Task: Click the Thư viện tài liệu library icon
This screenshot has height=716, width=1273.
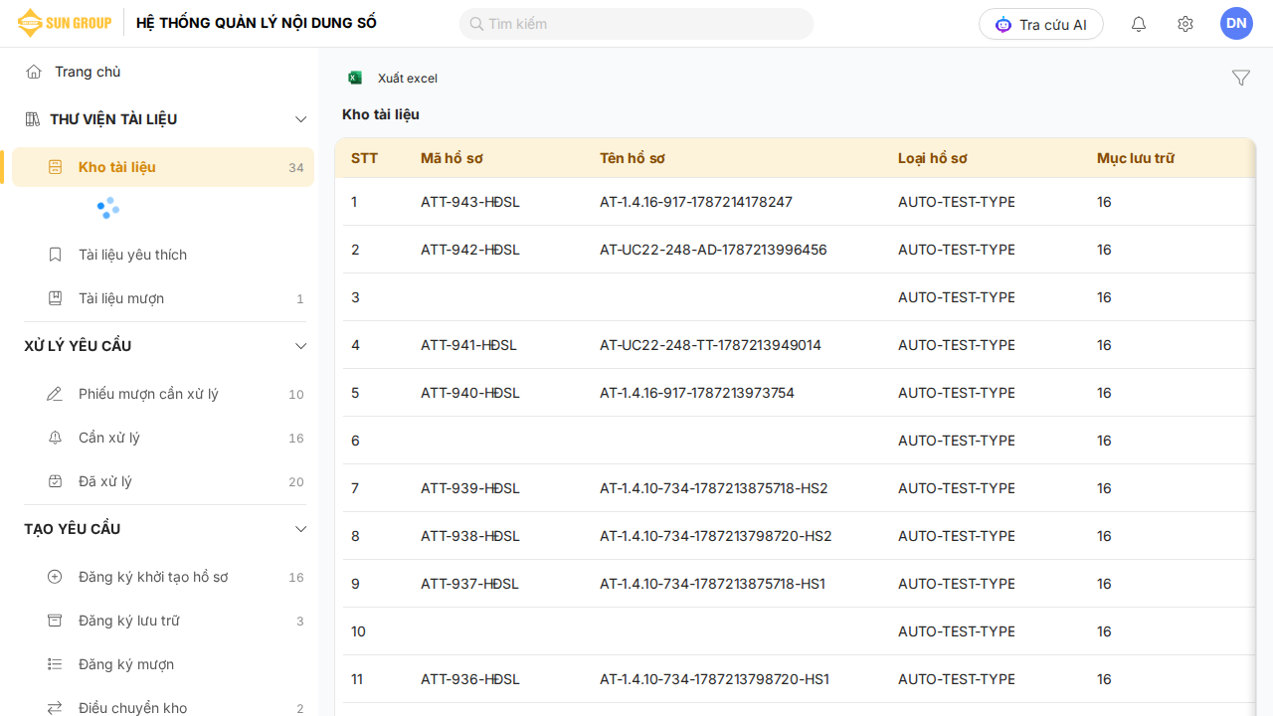Action: tap(32, 119)
